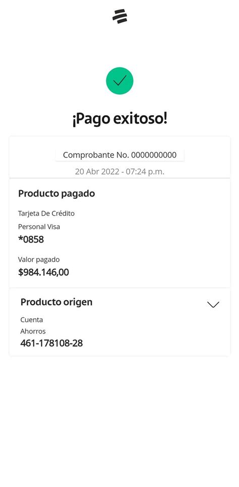Tap the Producto origen card
The image size is (239, 487).
119,322
